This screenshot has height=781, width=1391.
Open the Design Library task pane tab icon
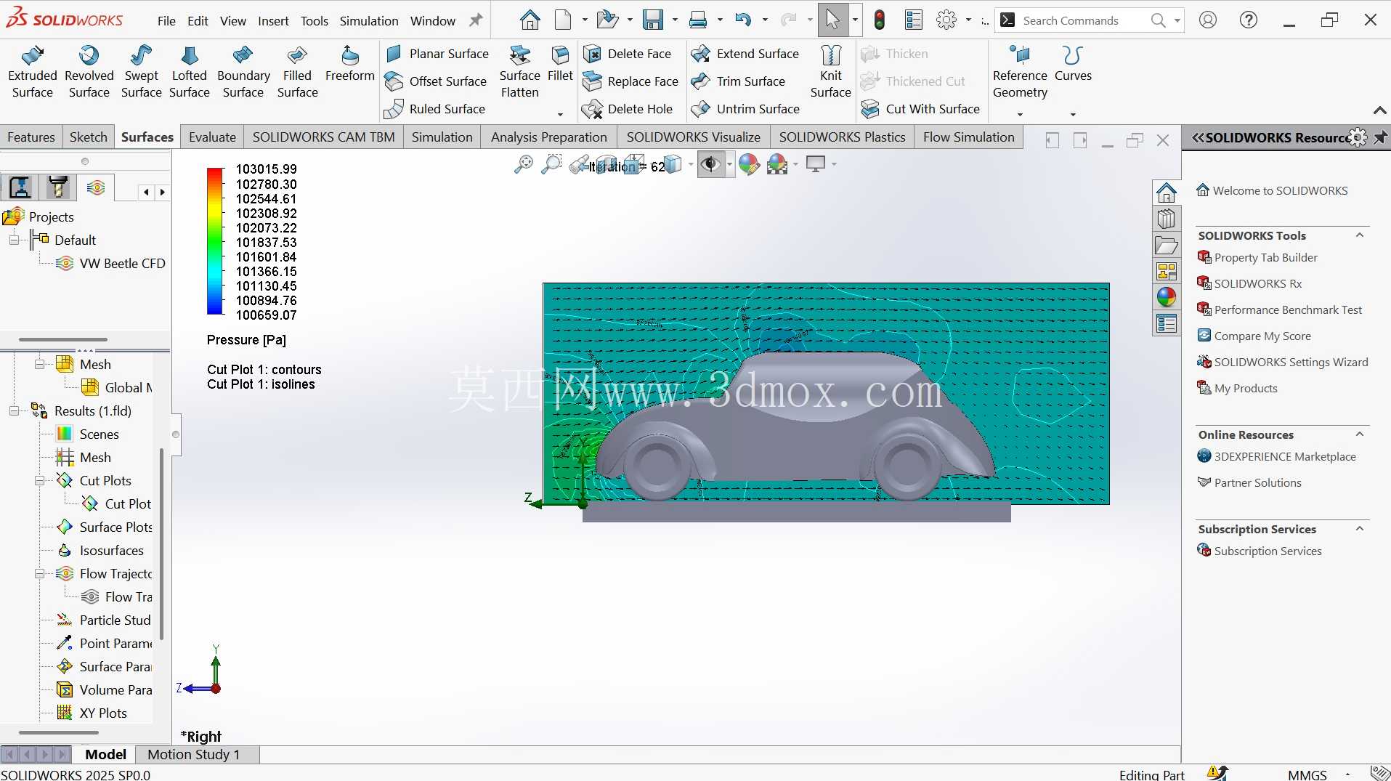pos(1167,219)
